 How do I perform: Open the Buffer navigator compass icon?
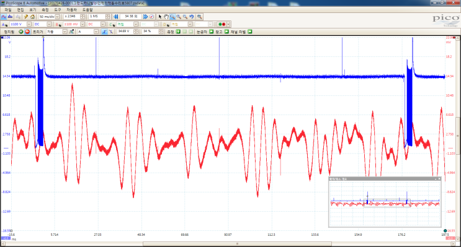pos(152,17)
